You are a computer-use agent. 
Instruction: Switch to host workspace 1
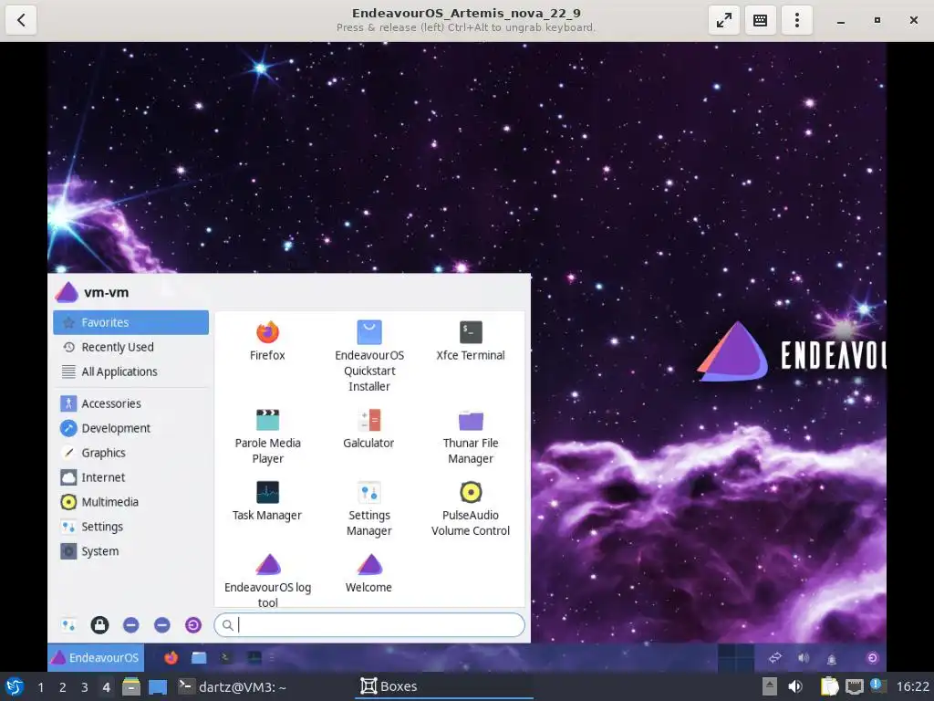[x=40, y=687]
